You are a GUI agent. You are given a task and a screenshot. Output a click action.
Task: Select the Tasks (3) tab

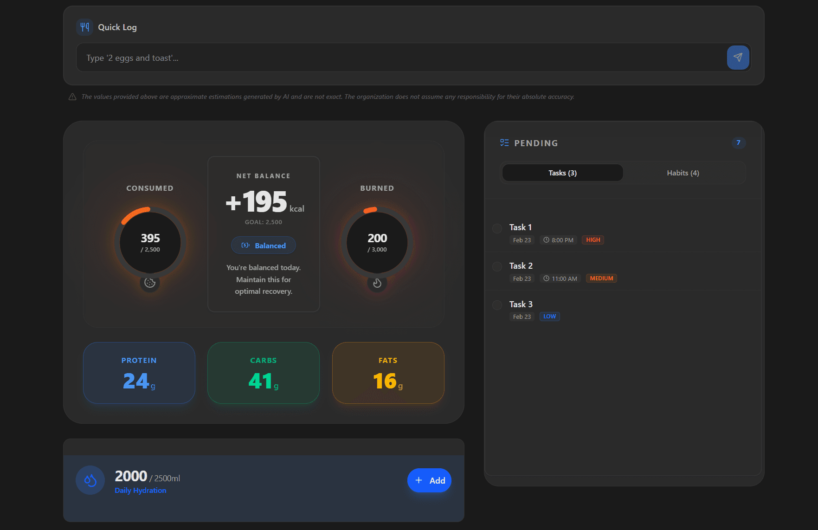coord(562,172)
